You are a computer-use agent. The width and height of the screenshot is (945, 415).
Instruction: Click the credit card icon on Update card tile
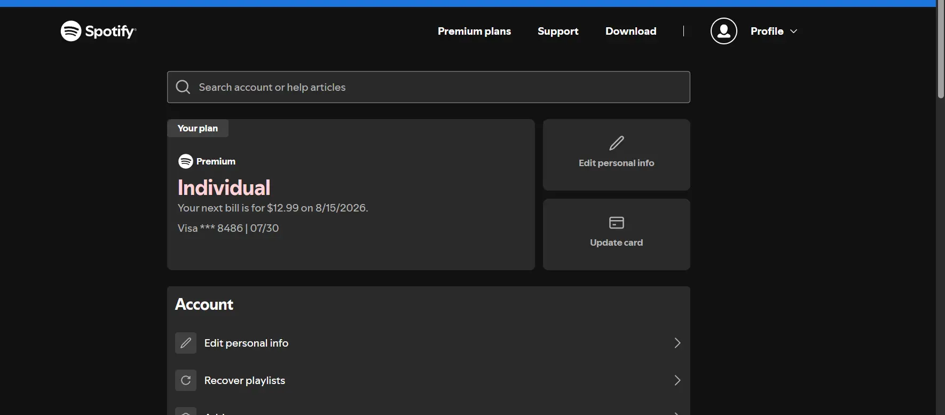point(617,223)
